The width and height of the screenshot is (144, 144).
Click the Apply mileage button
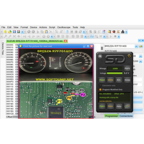point(127,68)
